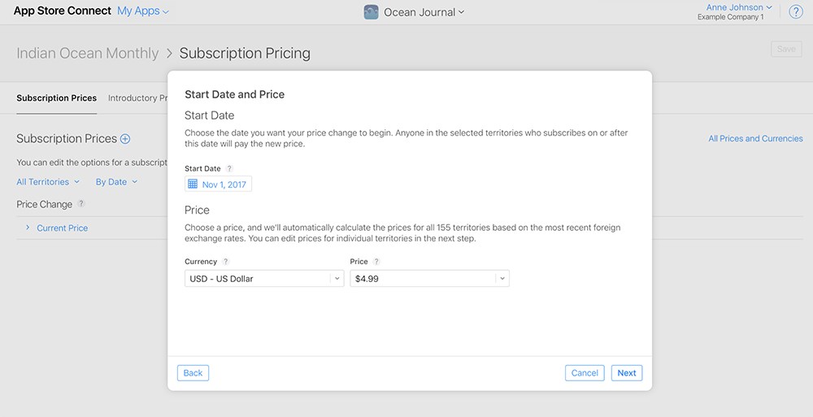Cancel the price change dialog
Image resolution: width=813 pixels, height=417 pixels.
coord(585,373)
